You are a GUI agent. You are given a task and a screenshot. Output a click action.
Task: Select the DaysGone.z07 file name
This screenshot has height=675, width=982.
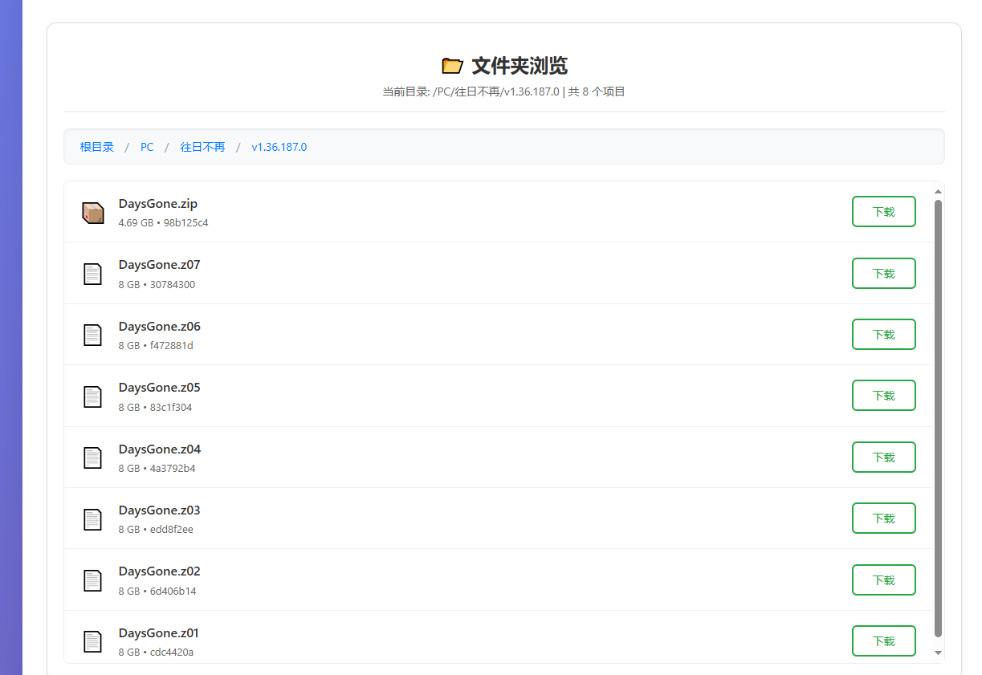click(159, 265)
